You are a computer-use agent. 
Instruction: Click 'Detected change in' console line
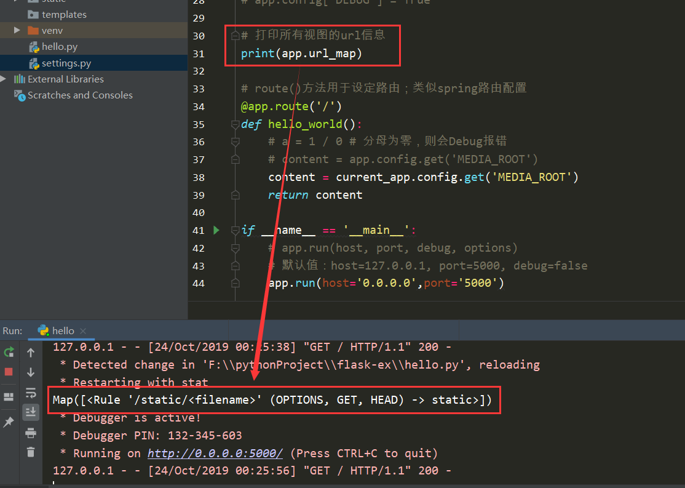300,365
